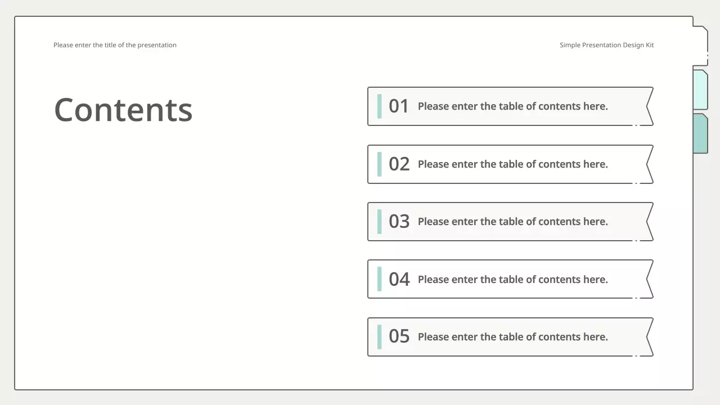
Task: Click the large "Contents" heading
Action: [x=123, y=110]
